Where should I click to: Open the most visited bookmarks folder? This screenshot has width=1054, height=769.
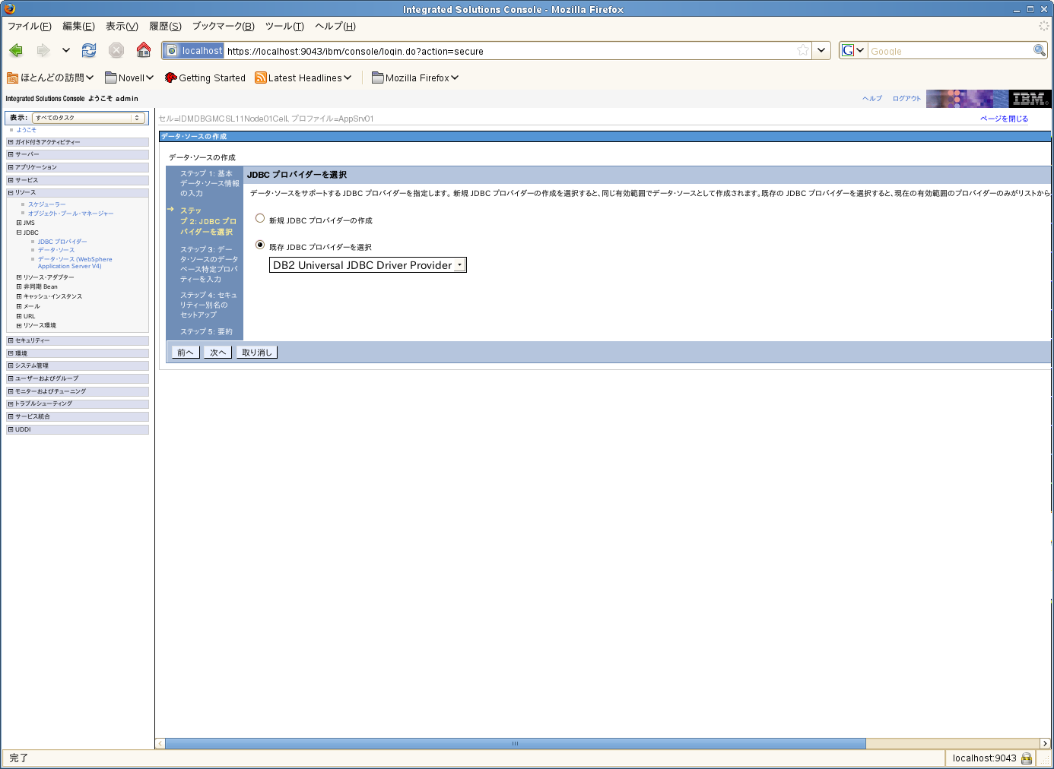pos(50,78)
